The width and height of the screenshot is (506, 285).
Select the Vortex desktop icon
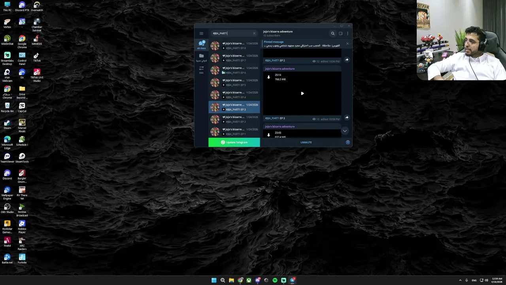(7, 23)
